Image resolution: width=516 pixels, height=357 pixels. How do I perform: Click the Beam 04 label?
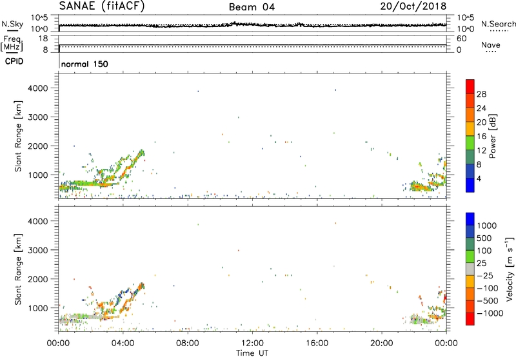pyautogui.click(x=252, y=7)
